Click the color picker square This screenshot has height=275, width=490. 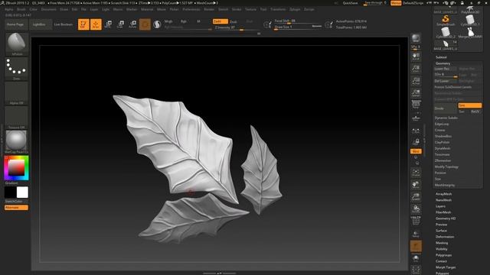pos(16,168)
